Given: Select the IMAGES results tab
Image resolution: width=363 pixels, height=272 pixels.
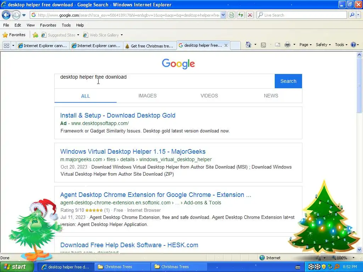Looking at the screenshot, I should coord(147,96).
